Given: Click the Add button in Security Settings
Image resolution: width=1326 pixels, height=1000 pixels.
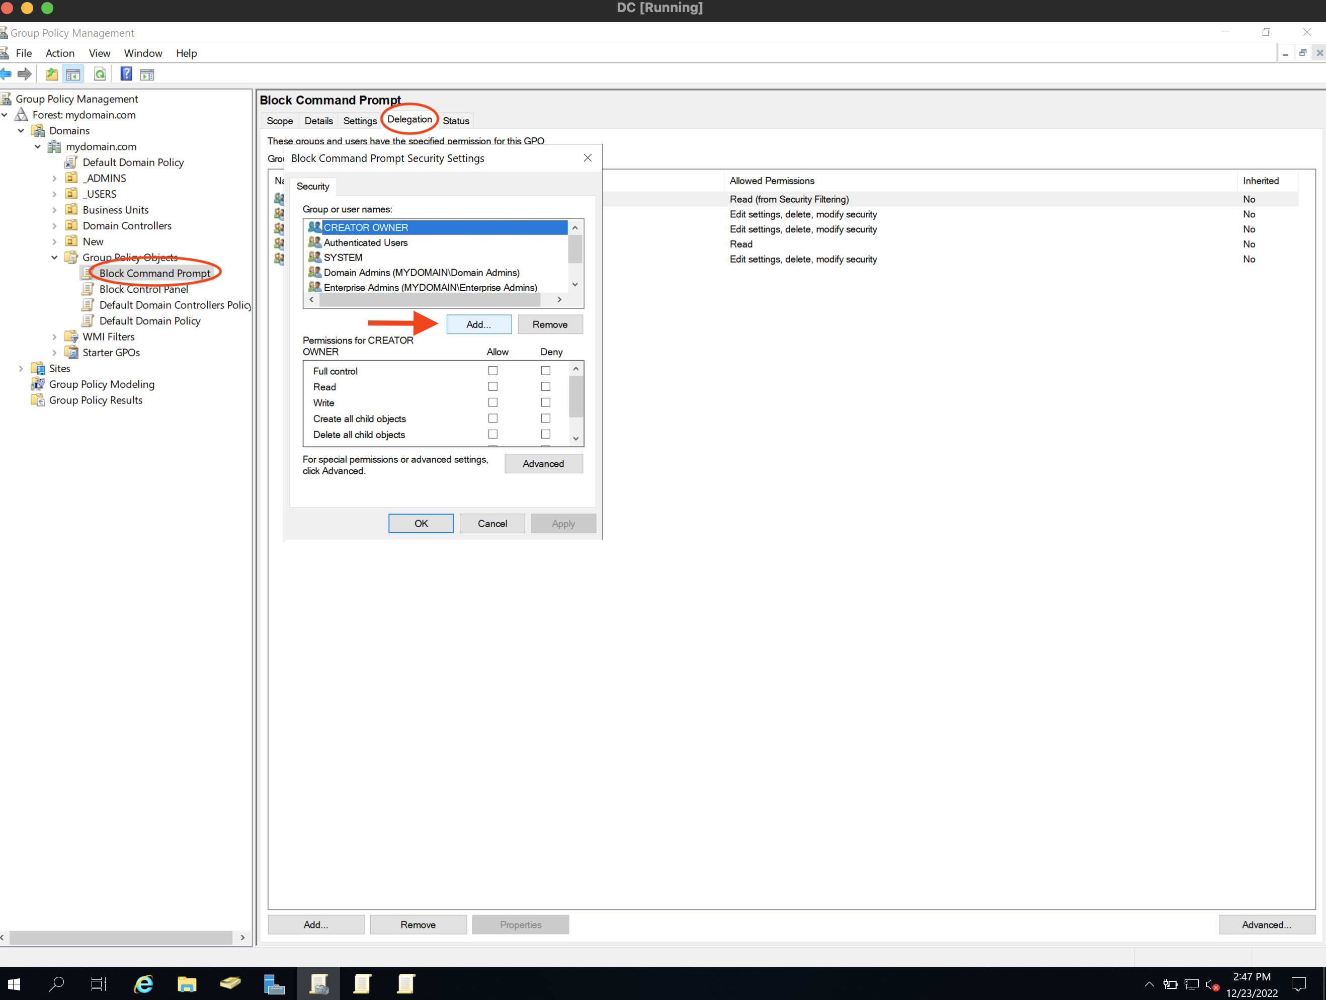Looking at the screenshot, I should point(478,324).
